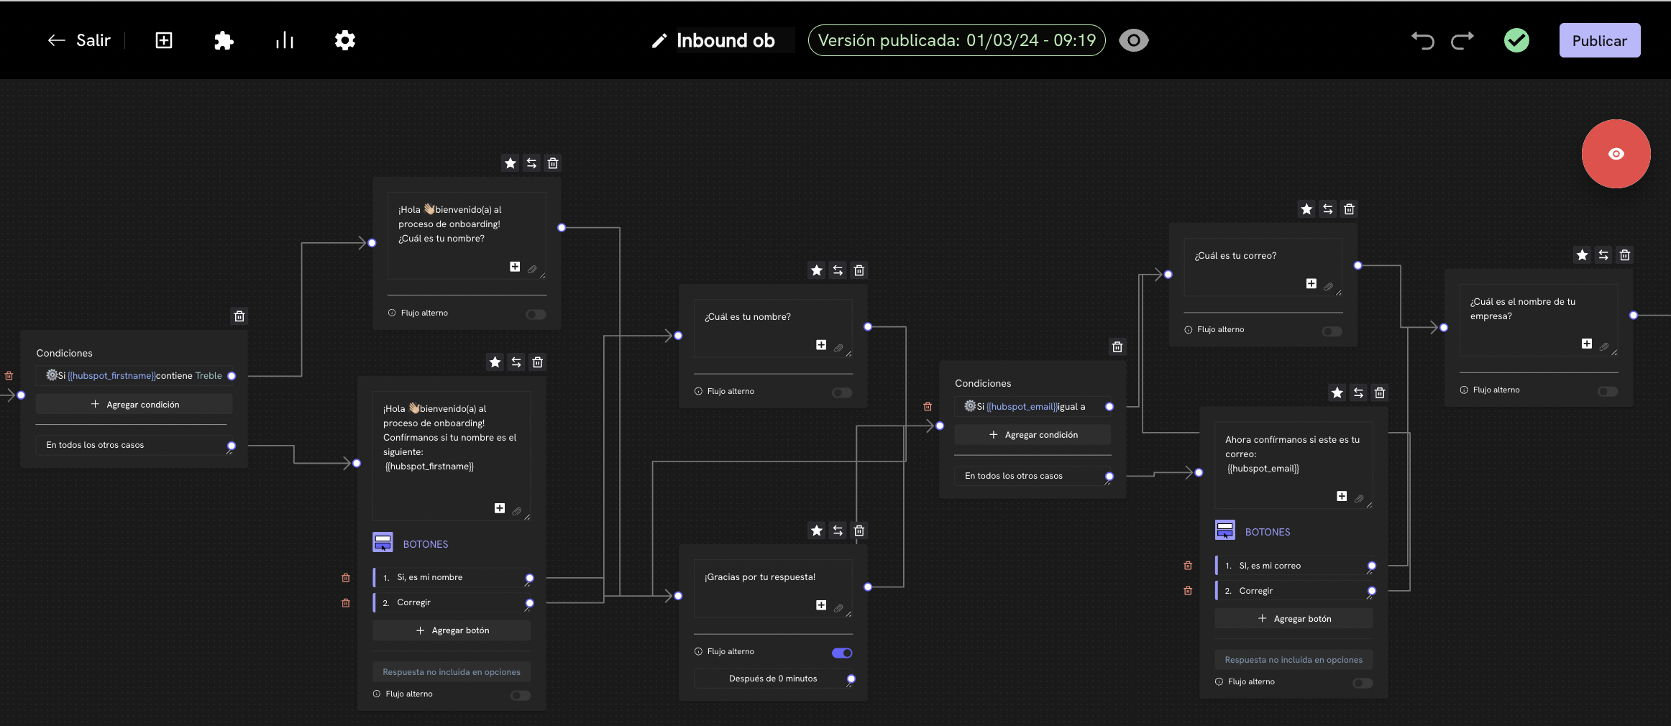
Task: Star the onboarding welcome name question block
Action: tap(511, 163)
